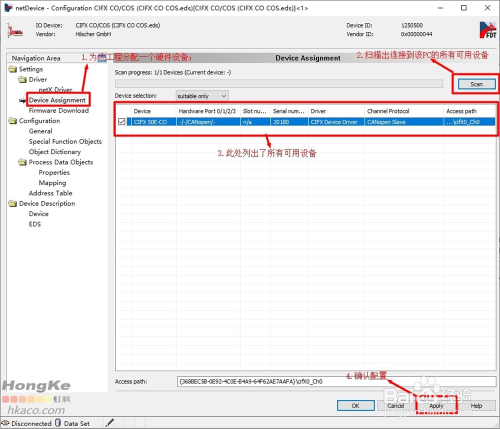Image resolution: width=500 pixels, height=429 pixels.
Task: Click the Serial number column header
Action: pos(289,111)
